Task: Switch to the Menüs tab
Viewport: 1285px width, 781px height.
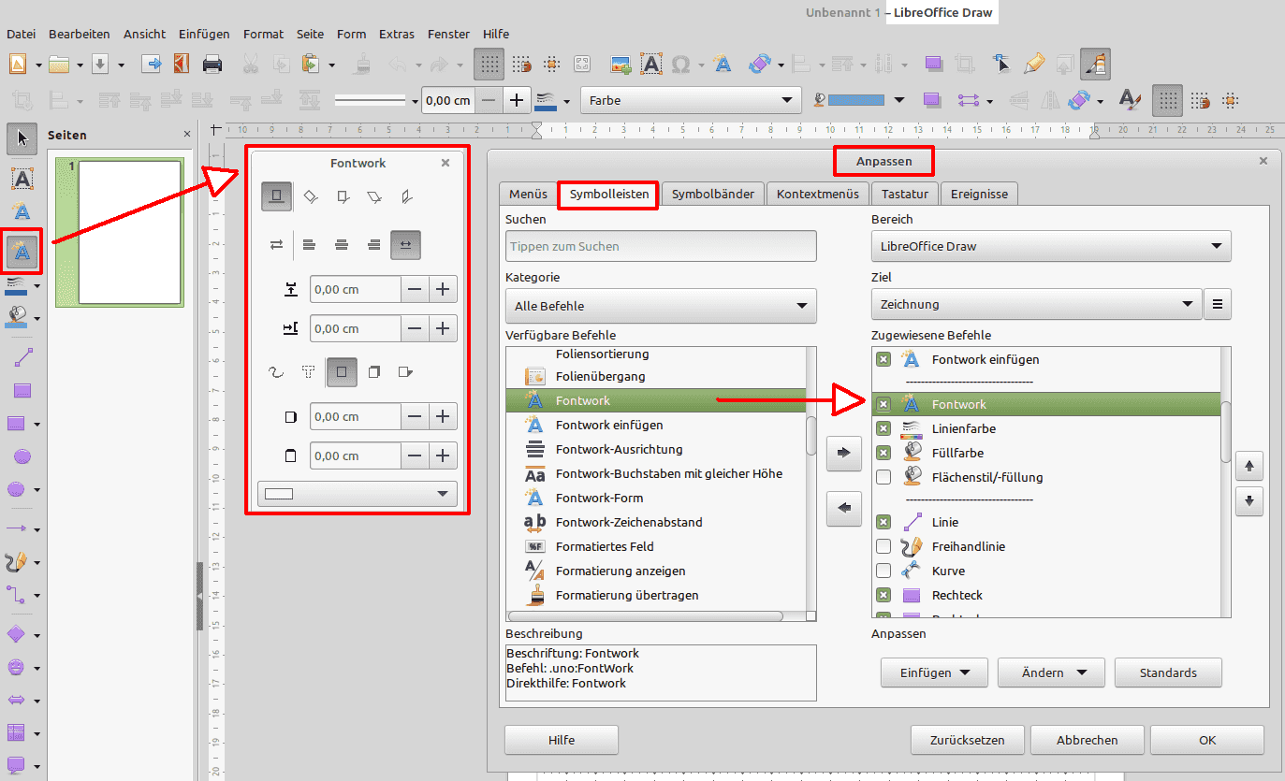Action: coord(528,194)
